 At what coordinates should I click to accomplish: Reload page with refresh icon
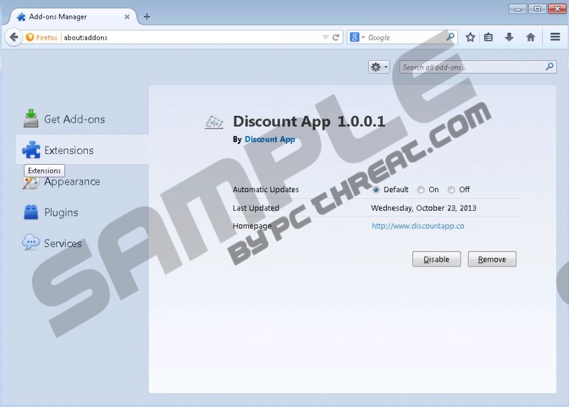[336, 37]
